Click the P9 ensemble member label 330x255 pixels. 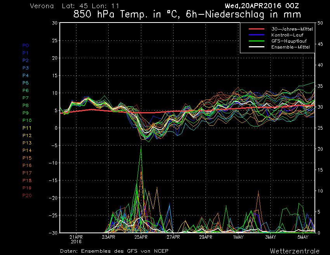click(x=26, y=113)
